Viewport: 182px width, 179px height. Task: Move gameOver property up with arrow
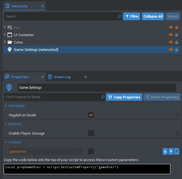pos(165,151)
